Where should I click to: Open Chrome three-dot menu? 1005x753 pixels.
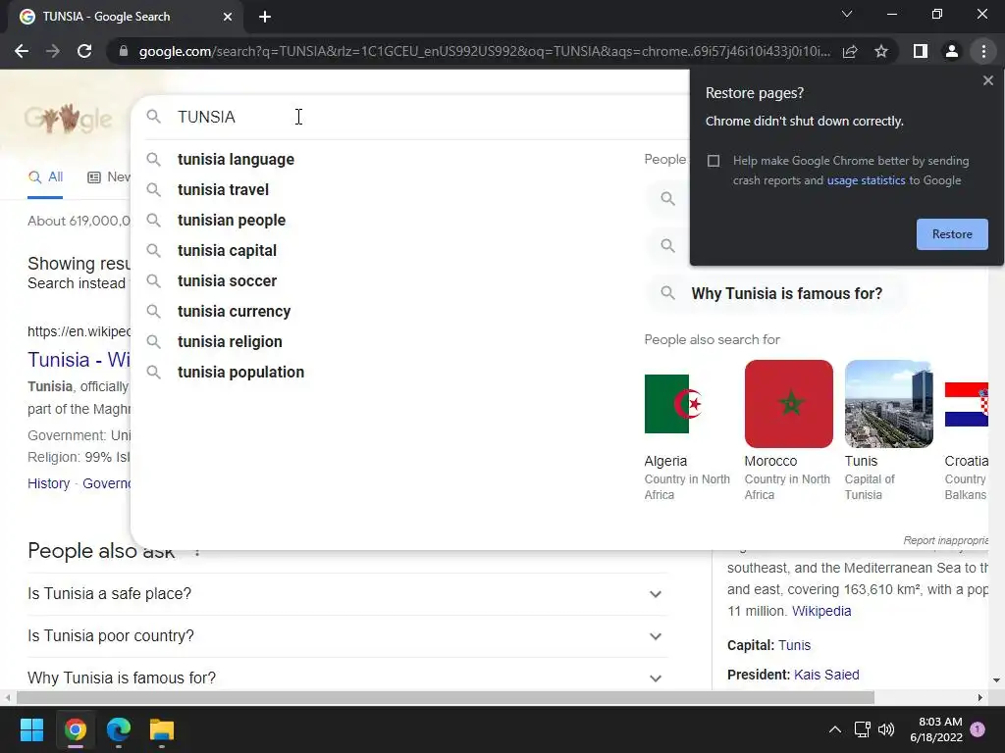pos(983,51)
